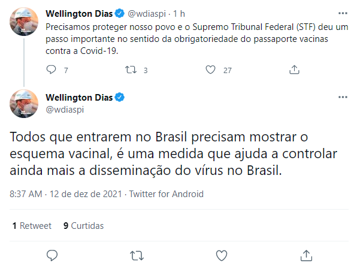357x269 pixels.
Task: Retweet the main tweet using bottom retweet icon
Action: click(x=137, y=255)
